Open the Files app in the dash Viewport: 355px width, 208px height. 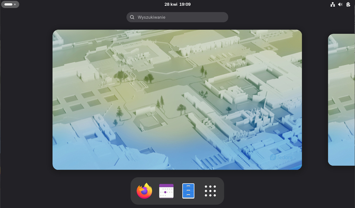click(188, 191)
